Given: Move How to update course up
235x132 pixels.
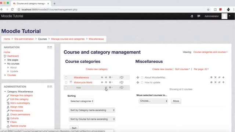Looking at the screenshot, I should pyautogui.click(x=224, y=82).
